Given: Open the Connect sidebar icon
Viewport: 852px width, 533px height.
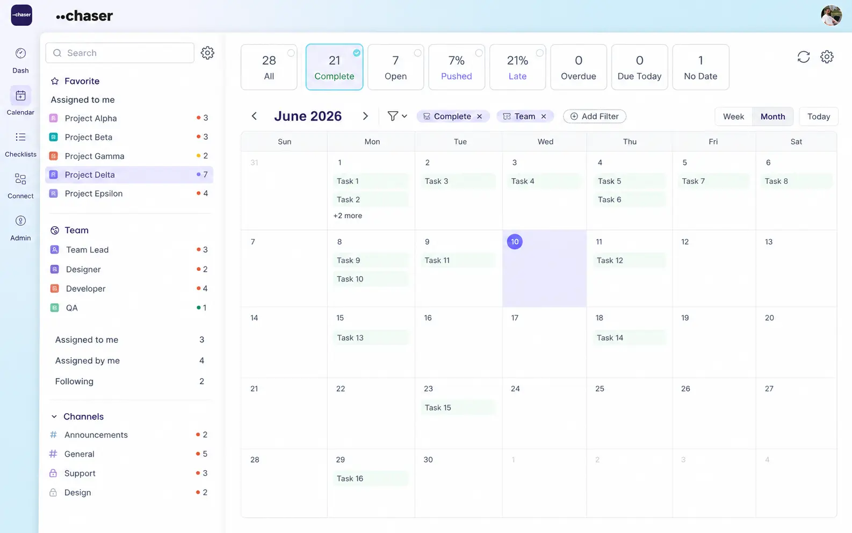Looking at the screenshot, I should pos(20,179).
